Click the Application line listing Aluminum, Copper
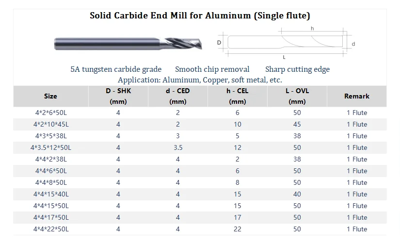This screenshot has height=244, width=400. pos(200,80)
